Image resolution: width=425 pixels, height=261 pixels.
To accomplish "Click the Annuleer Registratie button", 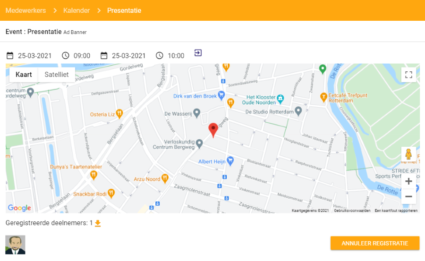I will click(375, 243).
